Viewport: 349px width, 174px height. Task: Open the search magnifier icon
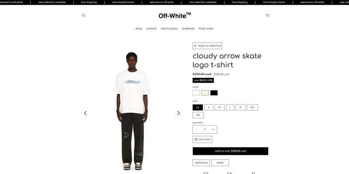(x=83, y=15)
